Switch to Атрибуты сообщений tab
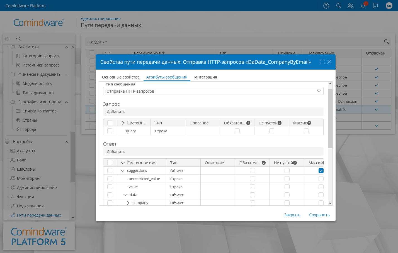 167,77
